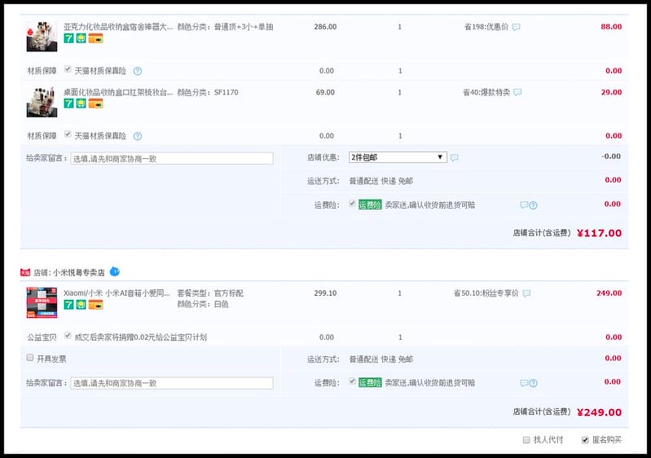The height and width of the screenshot is (458, 651).
Task: Click the green shield icon under 桌面化妆品收纳盒
Action: (x=81, y=103)
